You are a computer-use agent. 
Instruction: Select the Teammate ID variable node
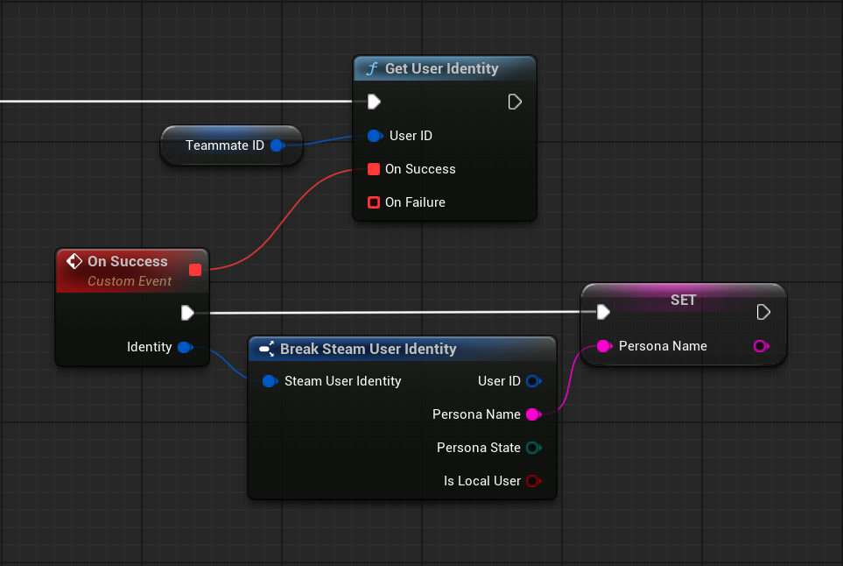tap(224, 145)
